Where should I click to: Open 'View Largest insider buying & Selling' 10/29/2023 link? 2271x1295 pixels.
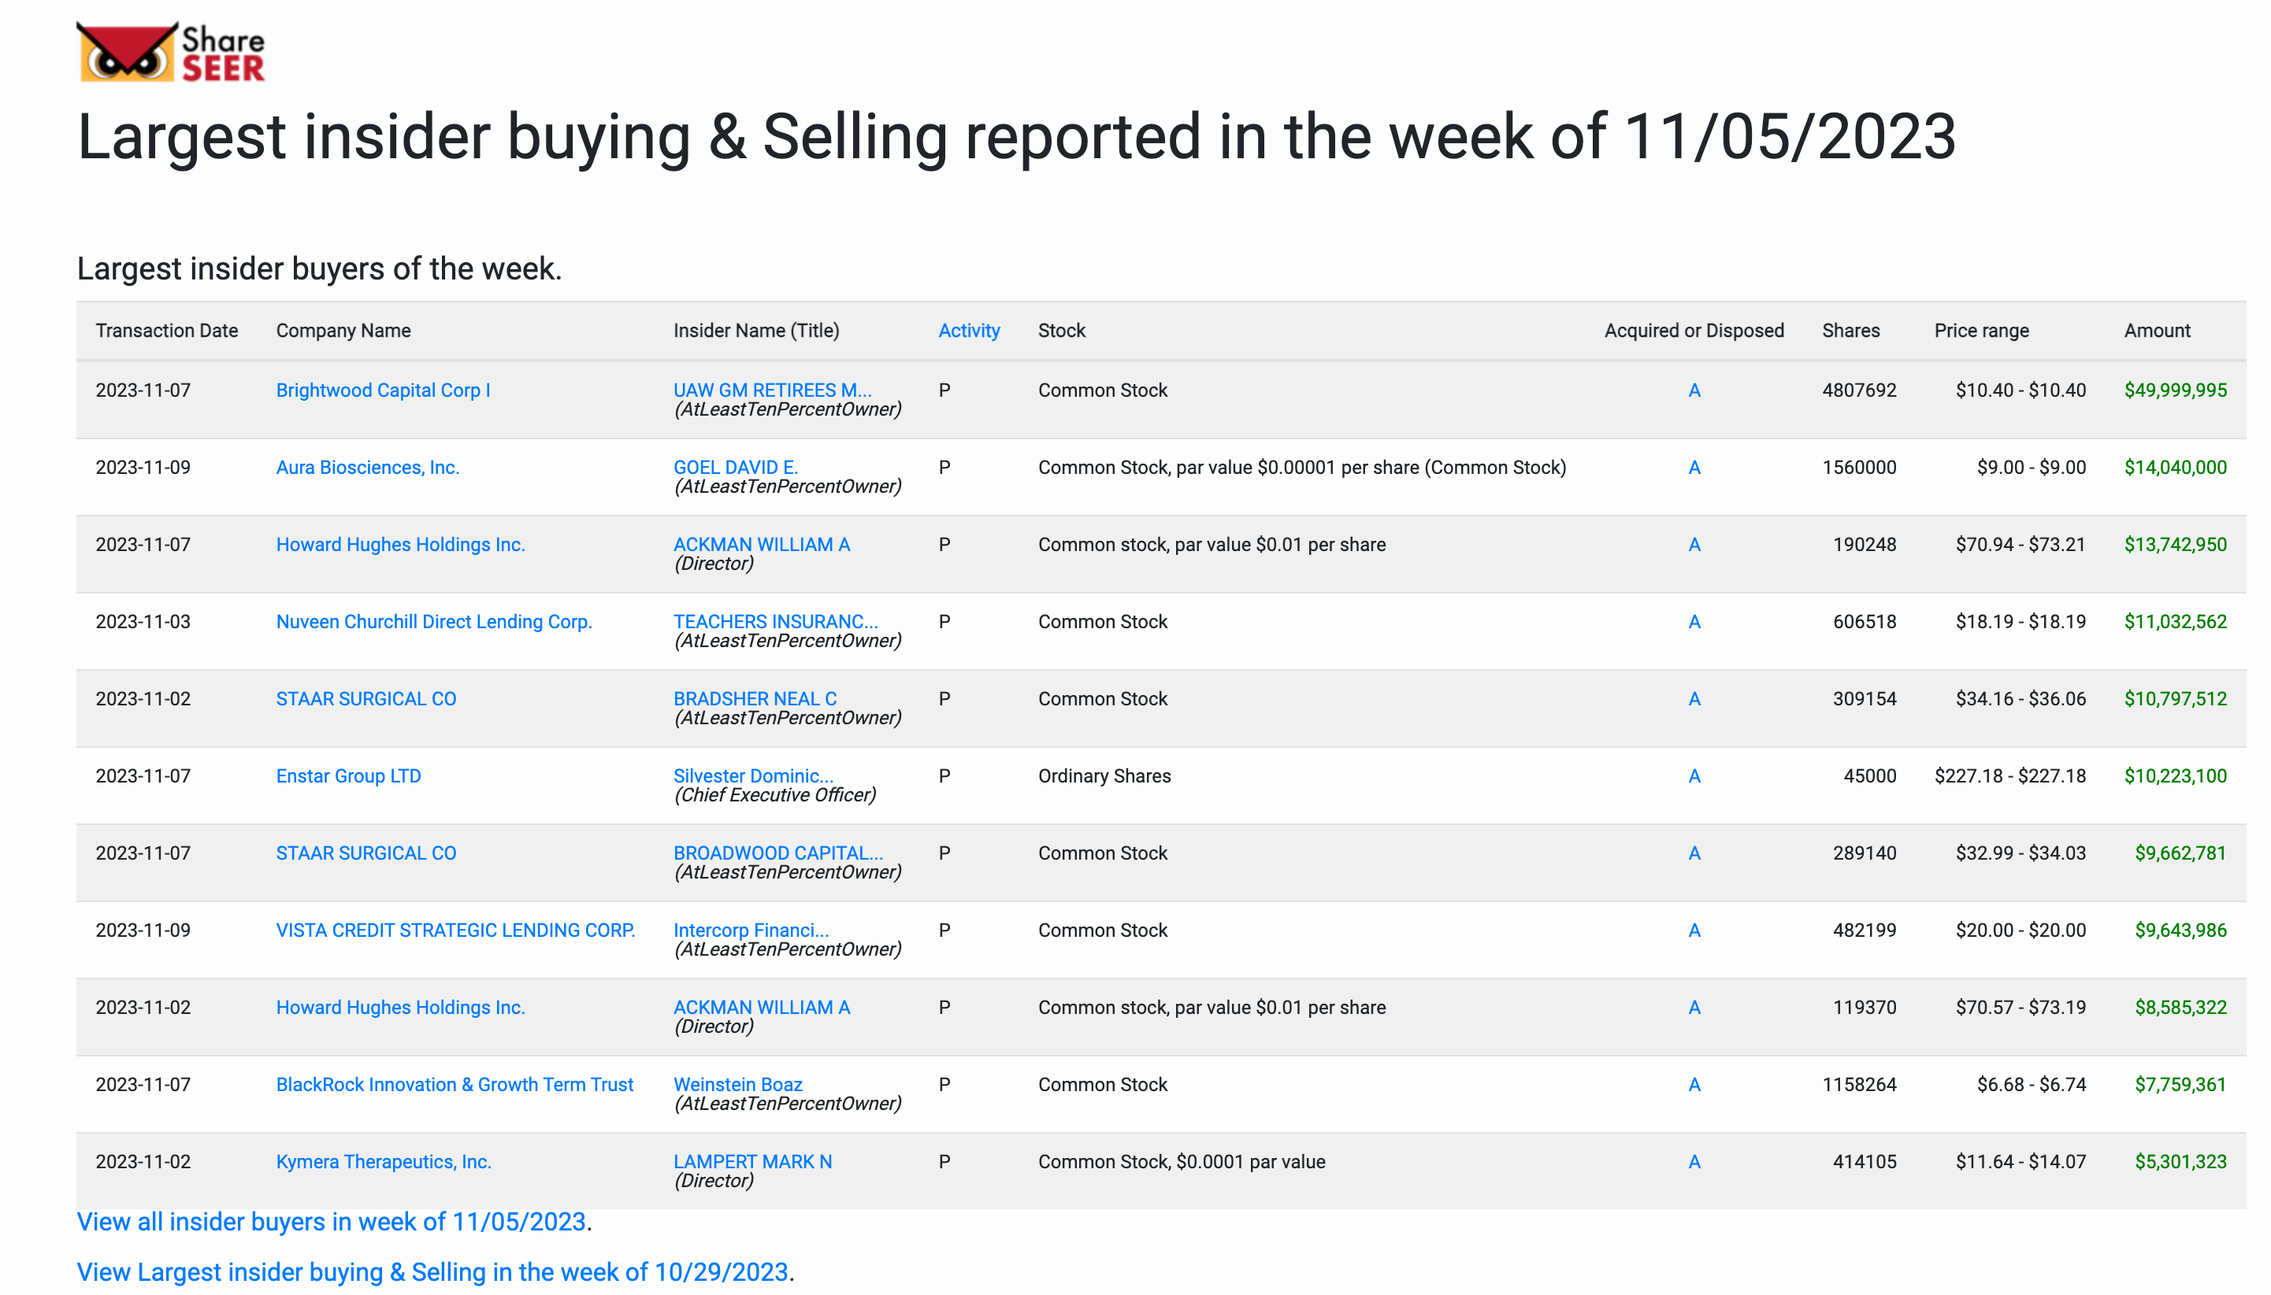[x=432, y=1273]
